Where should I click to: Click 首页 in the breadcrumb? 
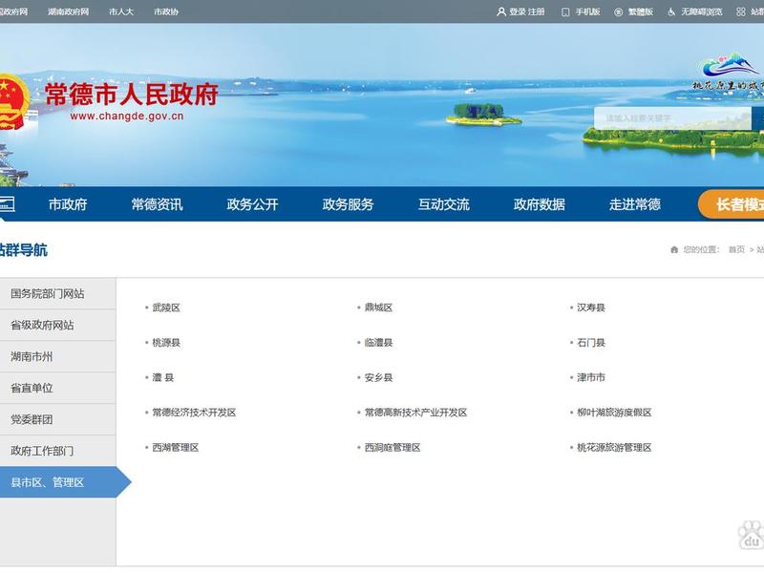click(736, 249)
